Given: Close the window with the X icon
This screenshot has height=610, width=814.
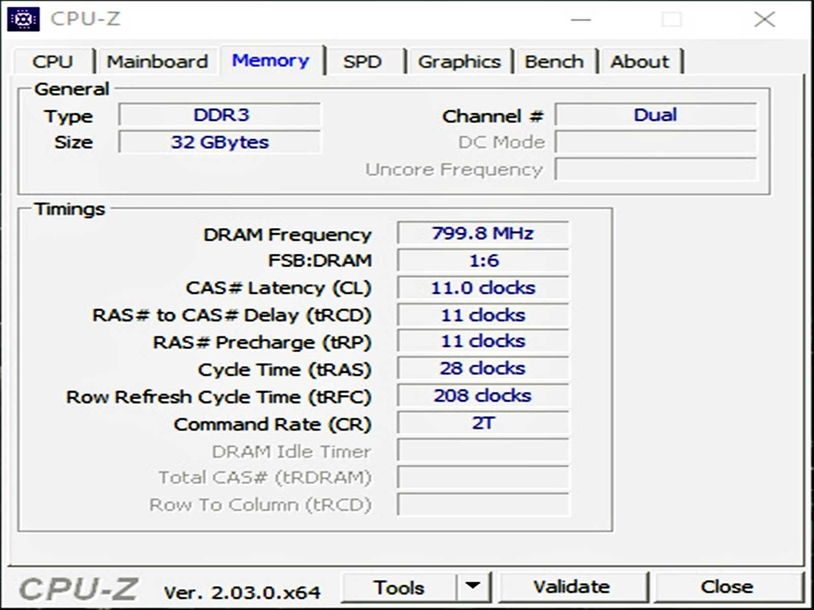Looking at the screenshot, I should [x=764, y=19].
